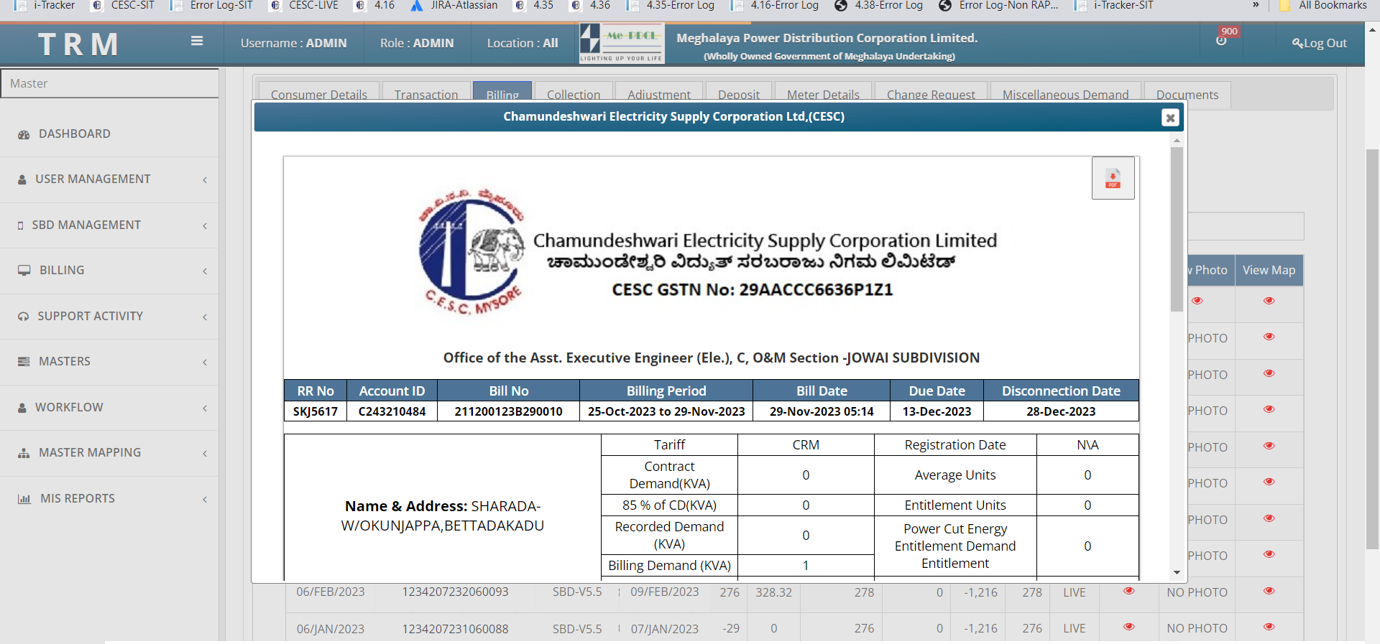Image resolution: width=1380 pixels, height=644 pixels.
Task: Expand the Billing menu chevron
Action: coord(205,271)
